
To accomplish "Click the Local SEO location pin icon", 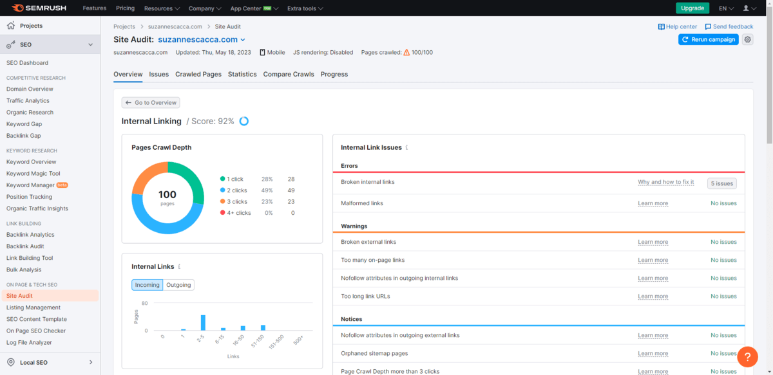I will [x=10, y=362].
